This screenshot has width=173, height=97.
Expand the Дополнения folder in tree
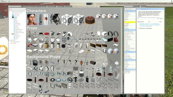(x=11, y=42)
